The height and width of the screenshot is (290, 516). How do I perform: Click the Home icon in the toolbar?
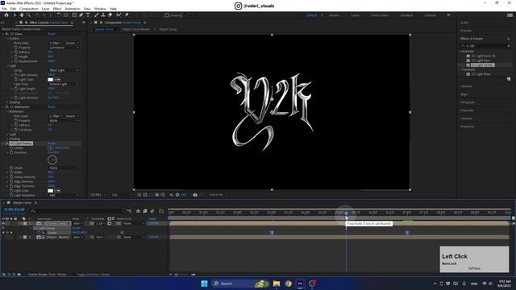[x=6, y=15]
